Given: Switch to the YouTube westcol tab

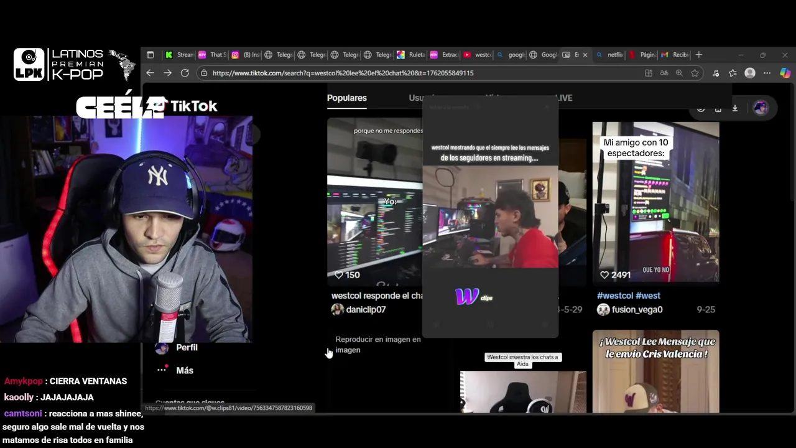Looking at the screenshot, I should (x=478, y=55).
